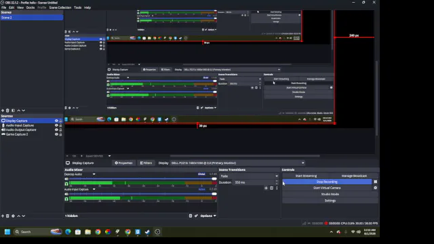Remove the selected scene with trash icon
This screenshot has height=244, width=434.
(x=7, y=110)
